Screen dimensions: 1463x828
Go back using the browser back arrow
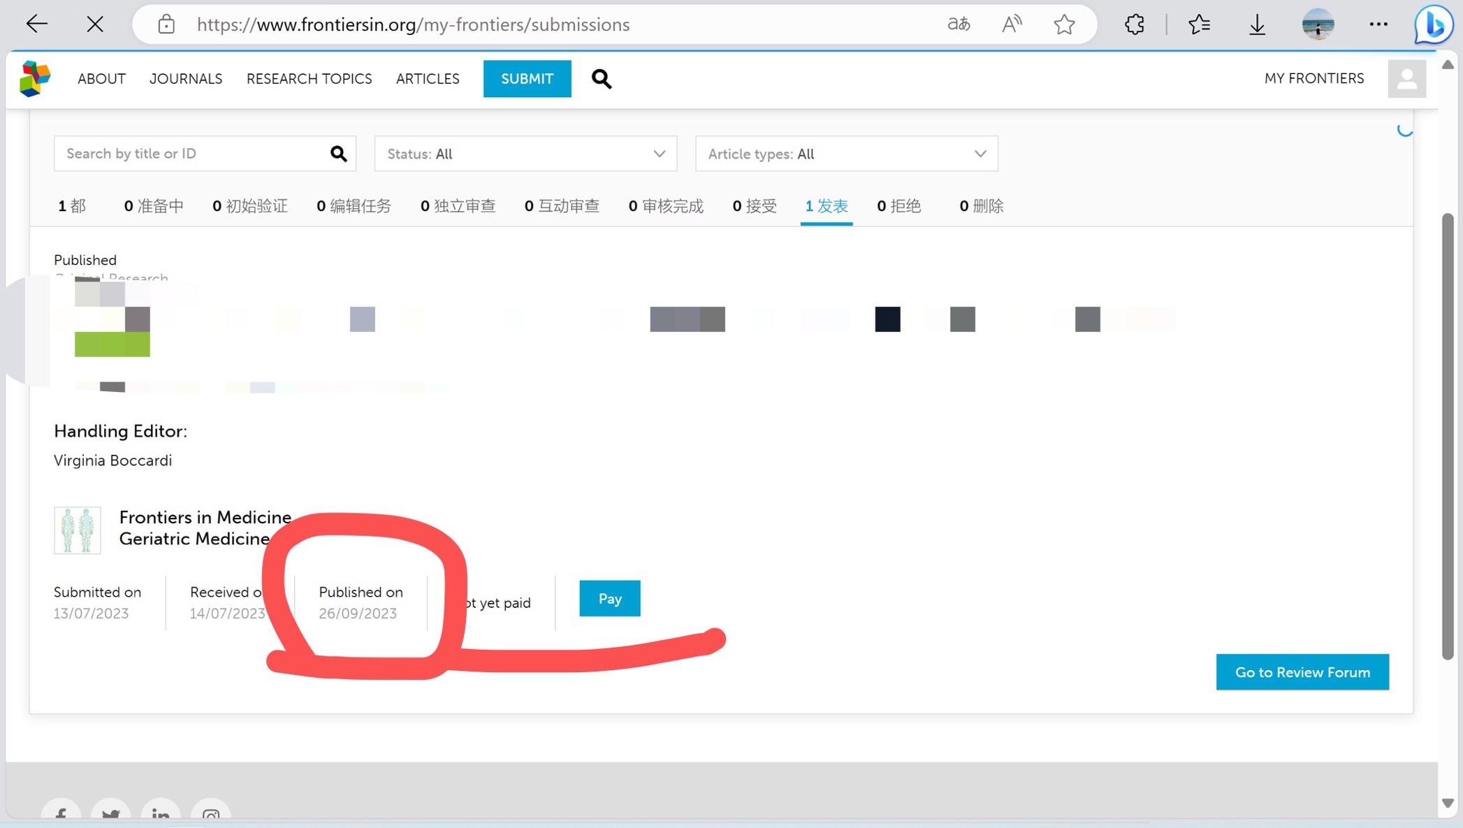(x=36, y=24)
